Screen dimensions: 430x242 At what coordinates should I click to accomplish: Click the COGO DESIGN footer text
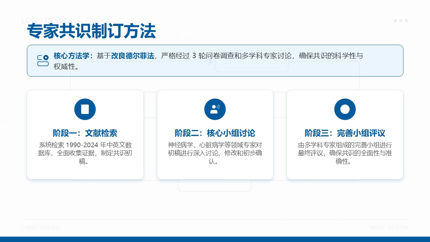click(41, 228)
